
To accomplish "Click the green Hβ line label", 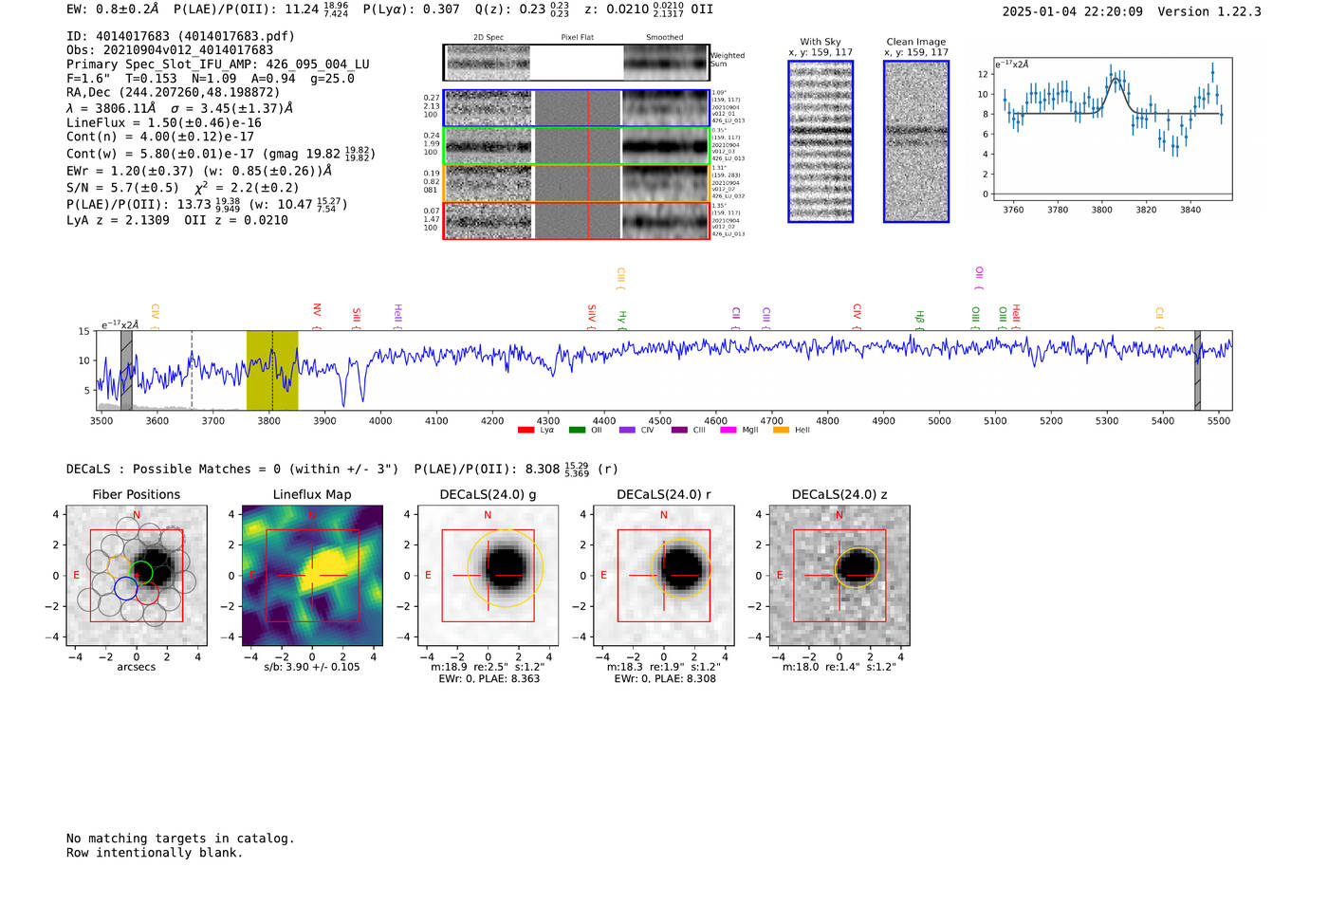I will point(919,319).
